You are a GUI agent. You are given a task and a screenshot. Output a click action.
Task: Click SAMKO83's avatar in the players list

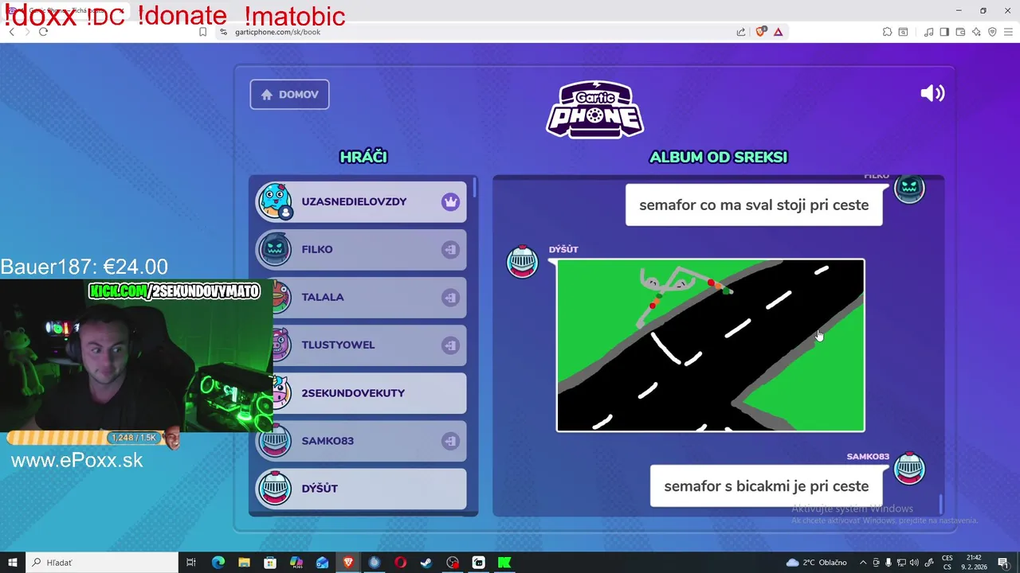point(275,441)
